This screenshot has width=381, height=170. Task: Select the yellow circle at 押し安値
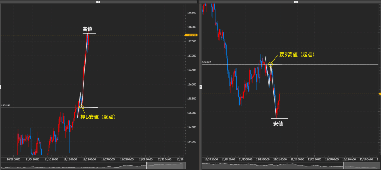pos(82,108)
